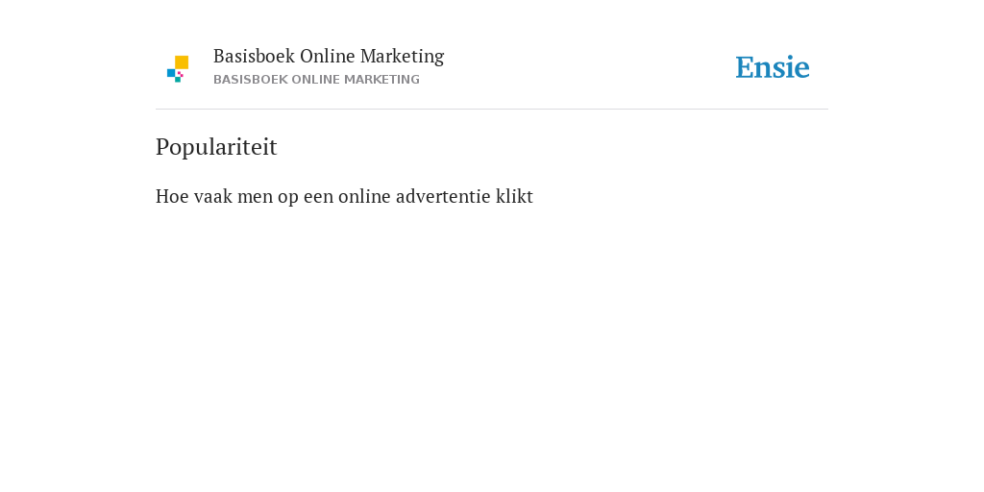Click the word Basisboek in the large title
The image size is (984, 492).
pyautogui.click(x=254, y=57)
